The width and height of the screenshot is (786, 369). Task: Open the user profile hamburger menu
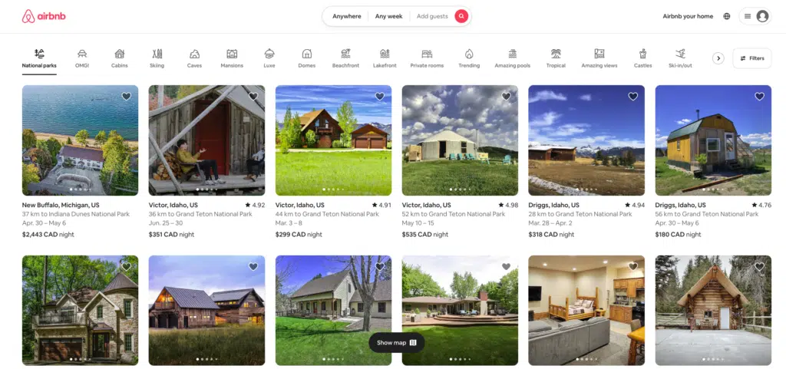[x=755, y=16]
